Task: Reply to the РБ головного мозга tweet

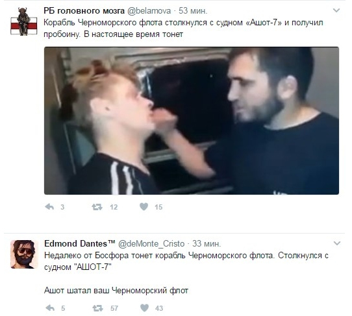Action: 49,206
